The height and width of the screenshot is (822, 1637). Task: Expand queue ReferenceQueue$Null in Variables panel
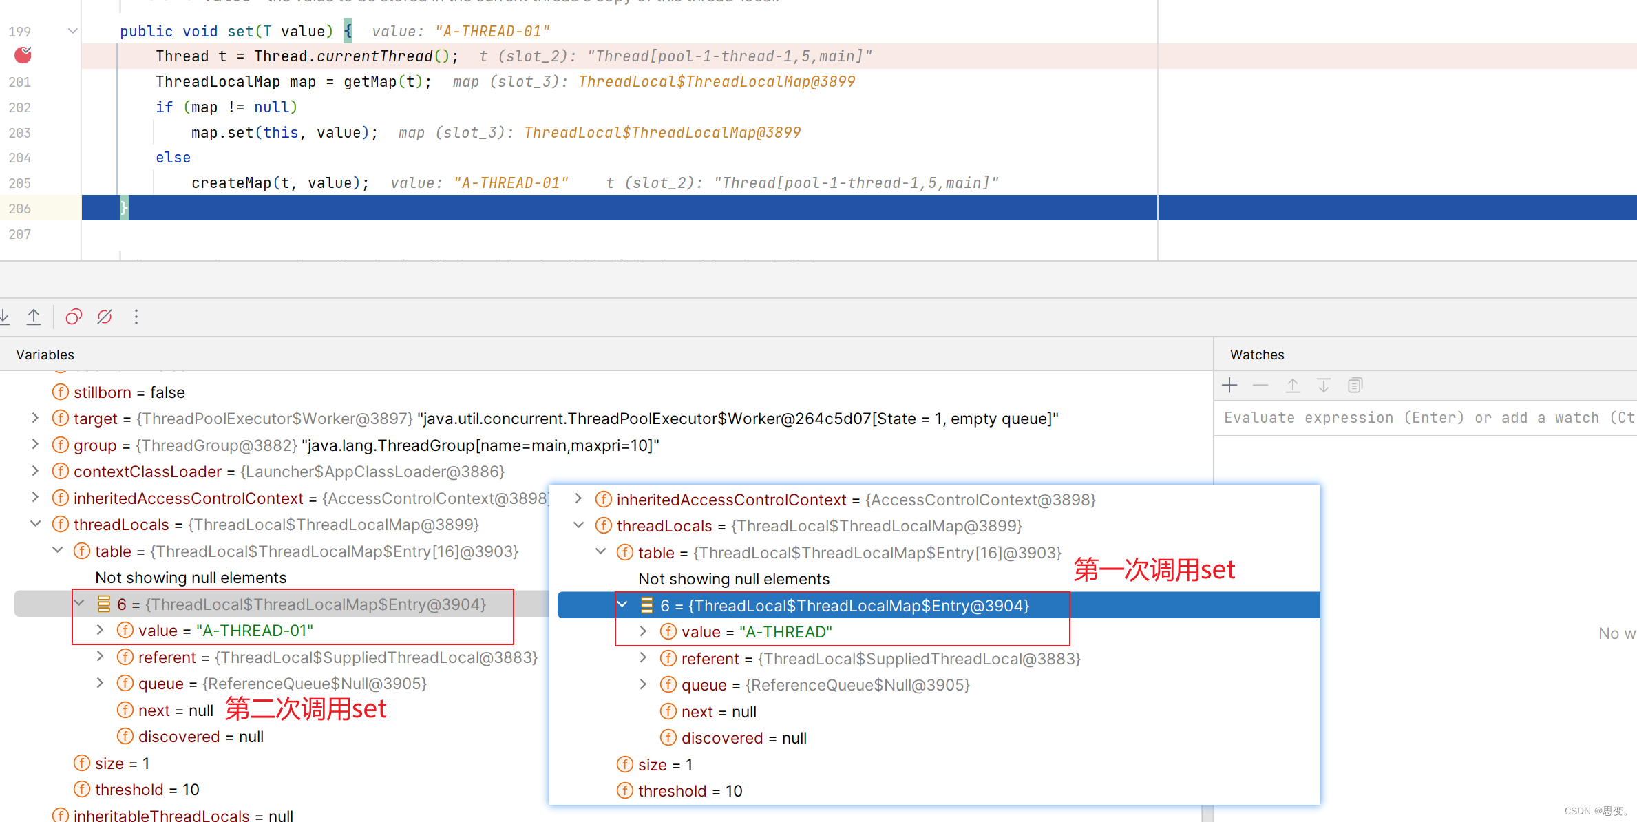click(101, 683)
